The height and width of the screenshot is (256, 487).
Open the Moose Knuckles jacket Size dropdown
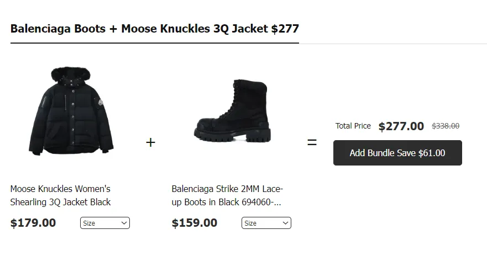coord(104,223)
